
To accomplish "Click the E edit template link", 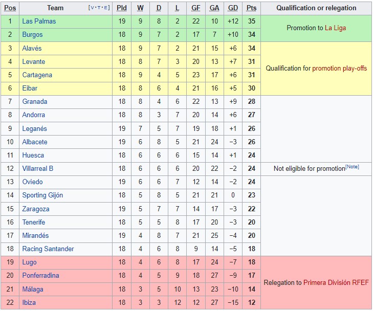I will click(106, 8).
